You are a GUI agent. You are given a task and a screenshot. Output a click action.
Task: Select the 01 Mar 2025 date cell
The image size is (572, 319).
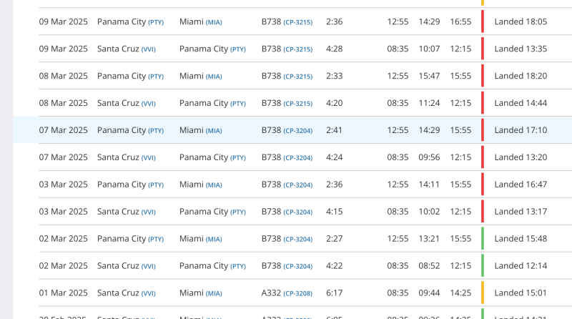pos(64,293)
